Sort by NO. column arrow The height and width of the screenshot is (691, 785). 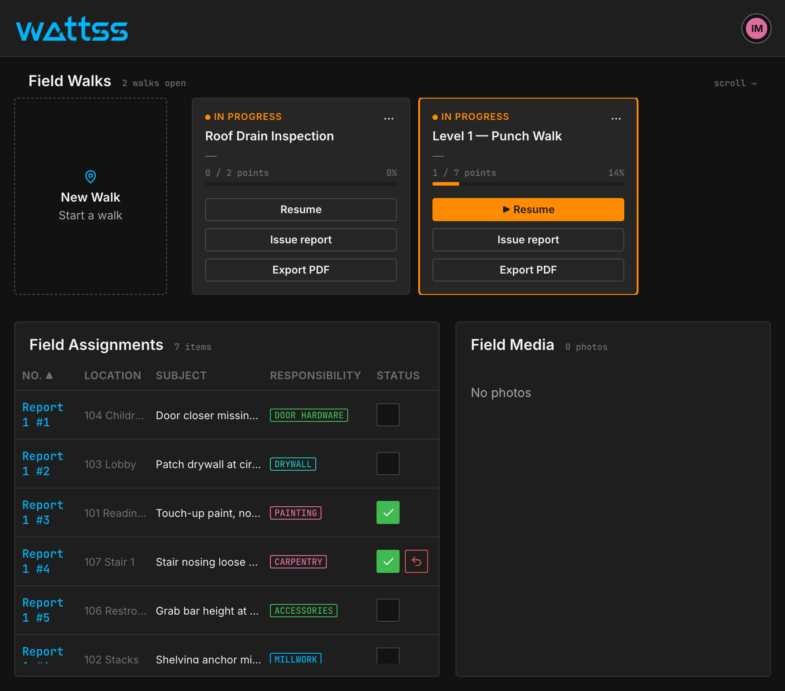pos(49,375)
